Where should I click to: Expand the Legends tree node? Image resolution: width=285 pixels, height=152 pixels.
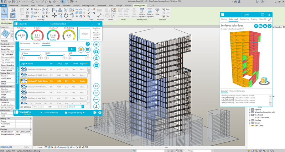(x=250, y=110)
